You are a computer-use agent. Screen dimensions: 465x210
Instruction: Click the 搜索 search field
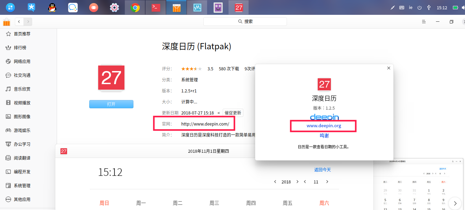tap(245, 21)
